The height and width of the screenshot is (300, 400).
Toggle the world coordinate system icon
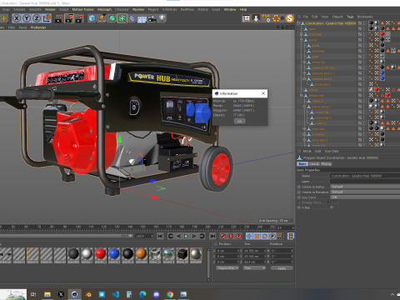(47, 18)
